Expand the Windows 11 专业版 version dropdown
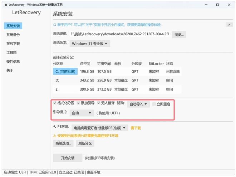The width and height of the screenshot is (236, 177). pyautogui.click(x=90, y=44)
